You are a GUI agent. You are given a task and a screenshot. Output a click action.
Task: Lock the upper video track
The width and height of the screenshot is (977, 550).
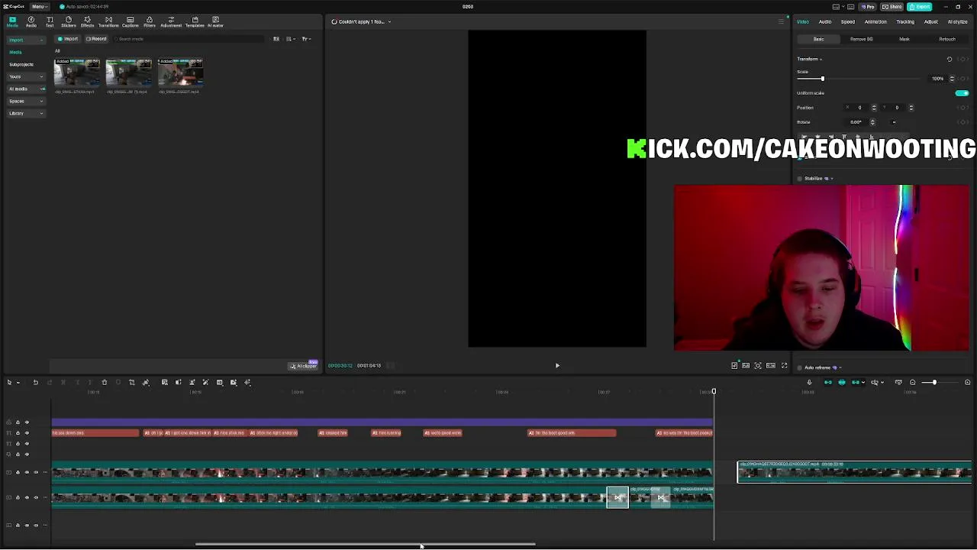[18, 472]
